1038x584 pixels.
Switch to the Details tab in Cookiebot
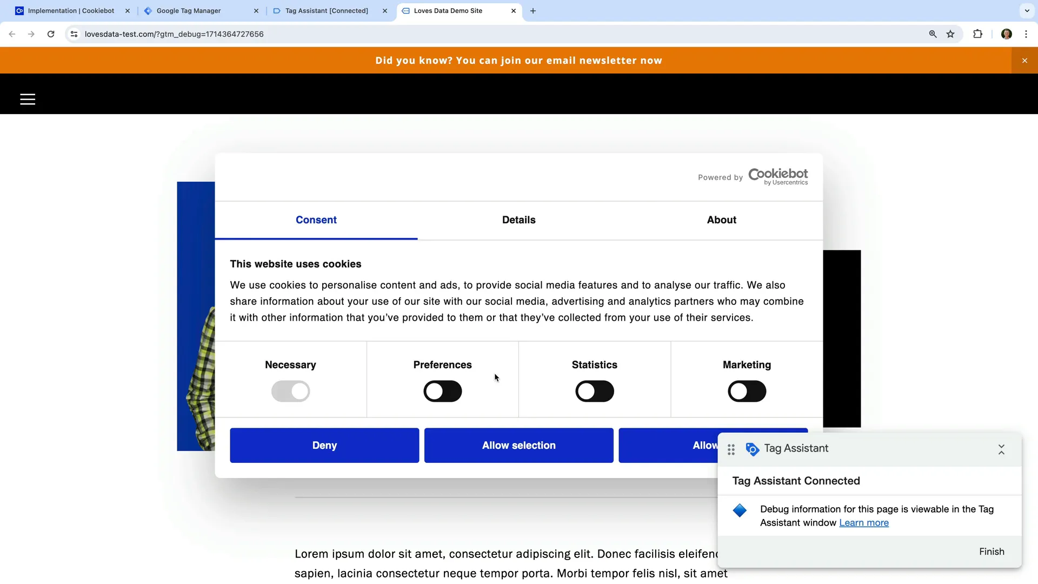tap(518, 220)
